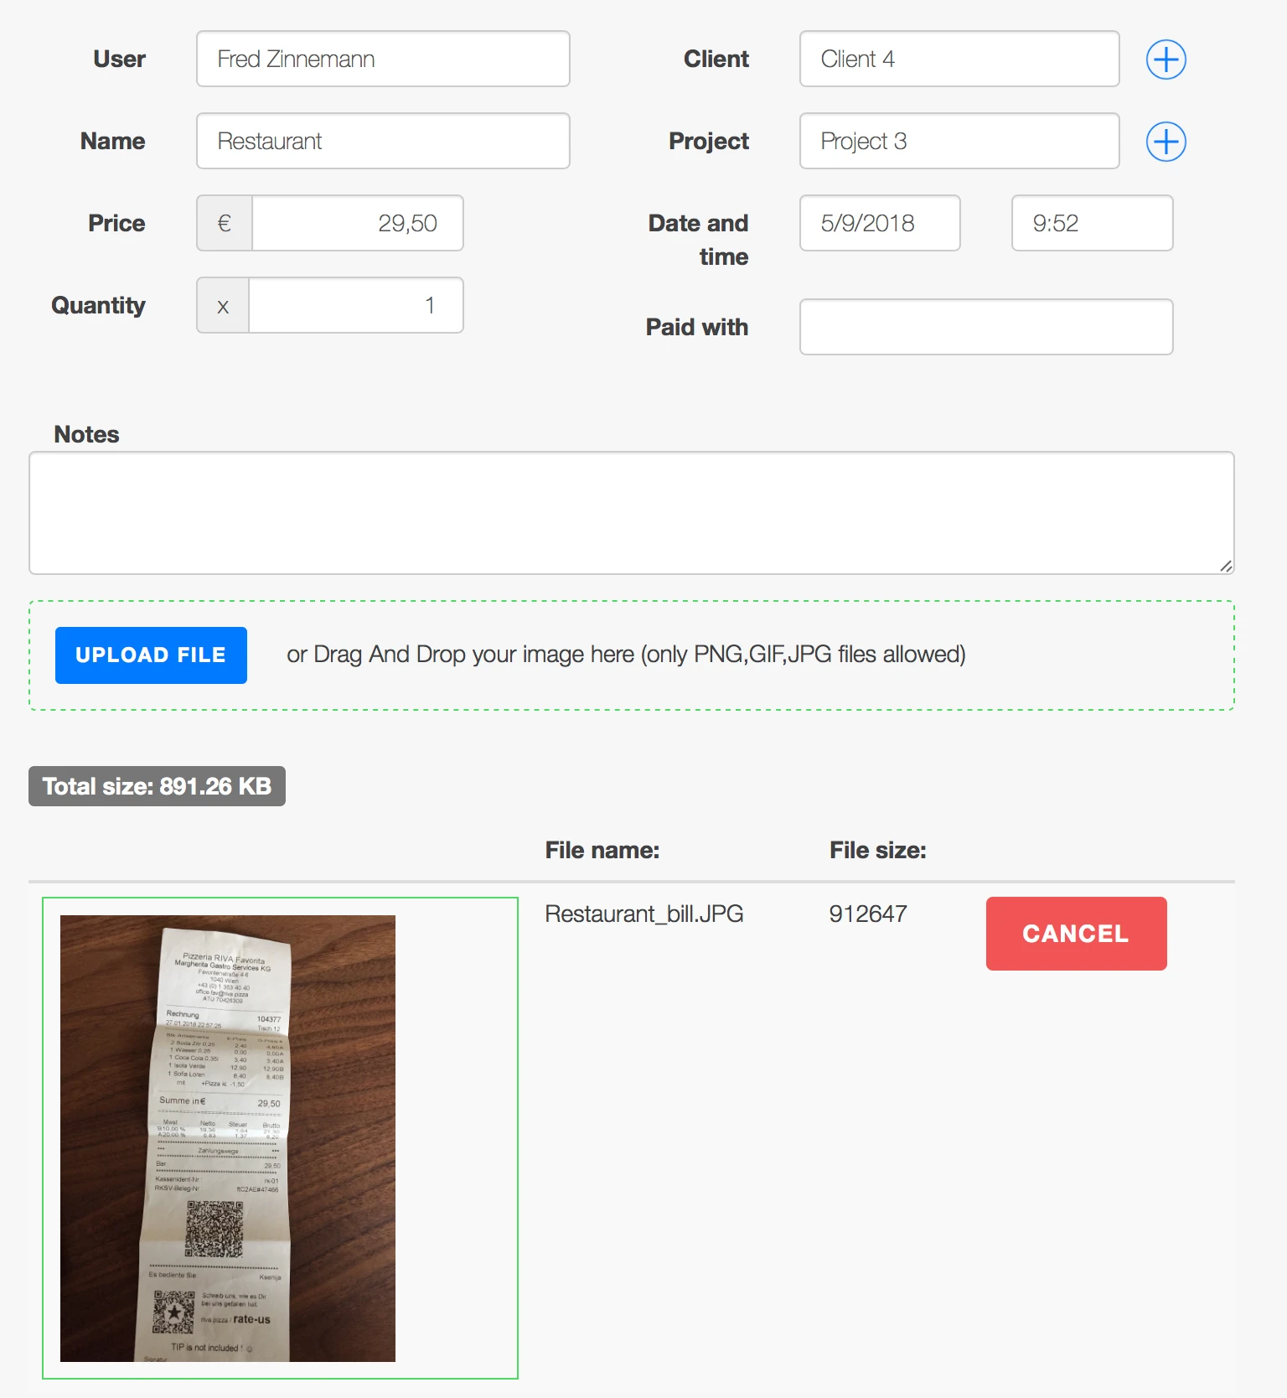This screenshot has height=1398, width=1287.
Task: Click the Restaurant_bill.JPG file name
Action: [643, 914]
